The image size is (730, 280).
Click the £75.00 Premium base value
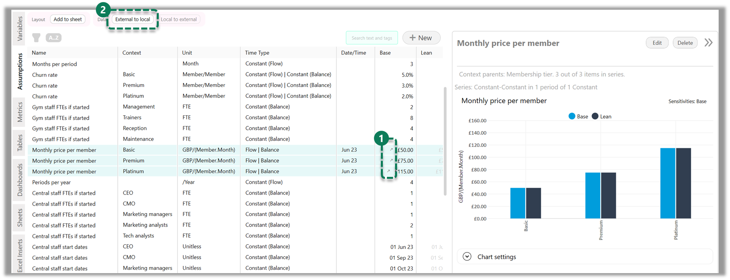pos(405,161)
